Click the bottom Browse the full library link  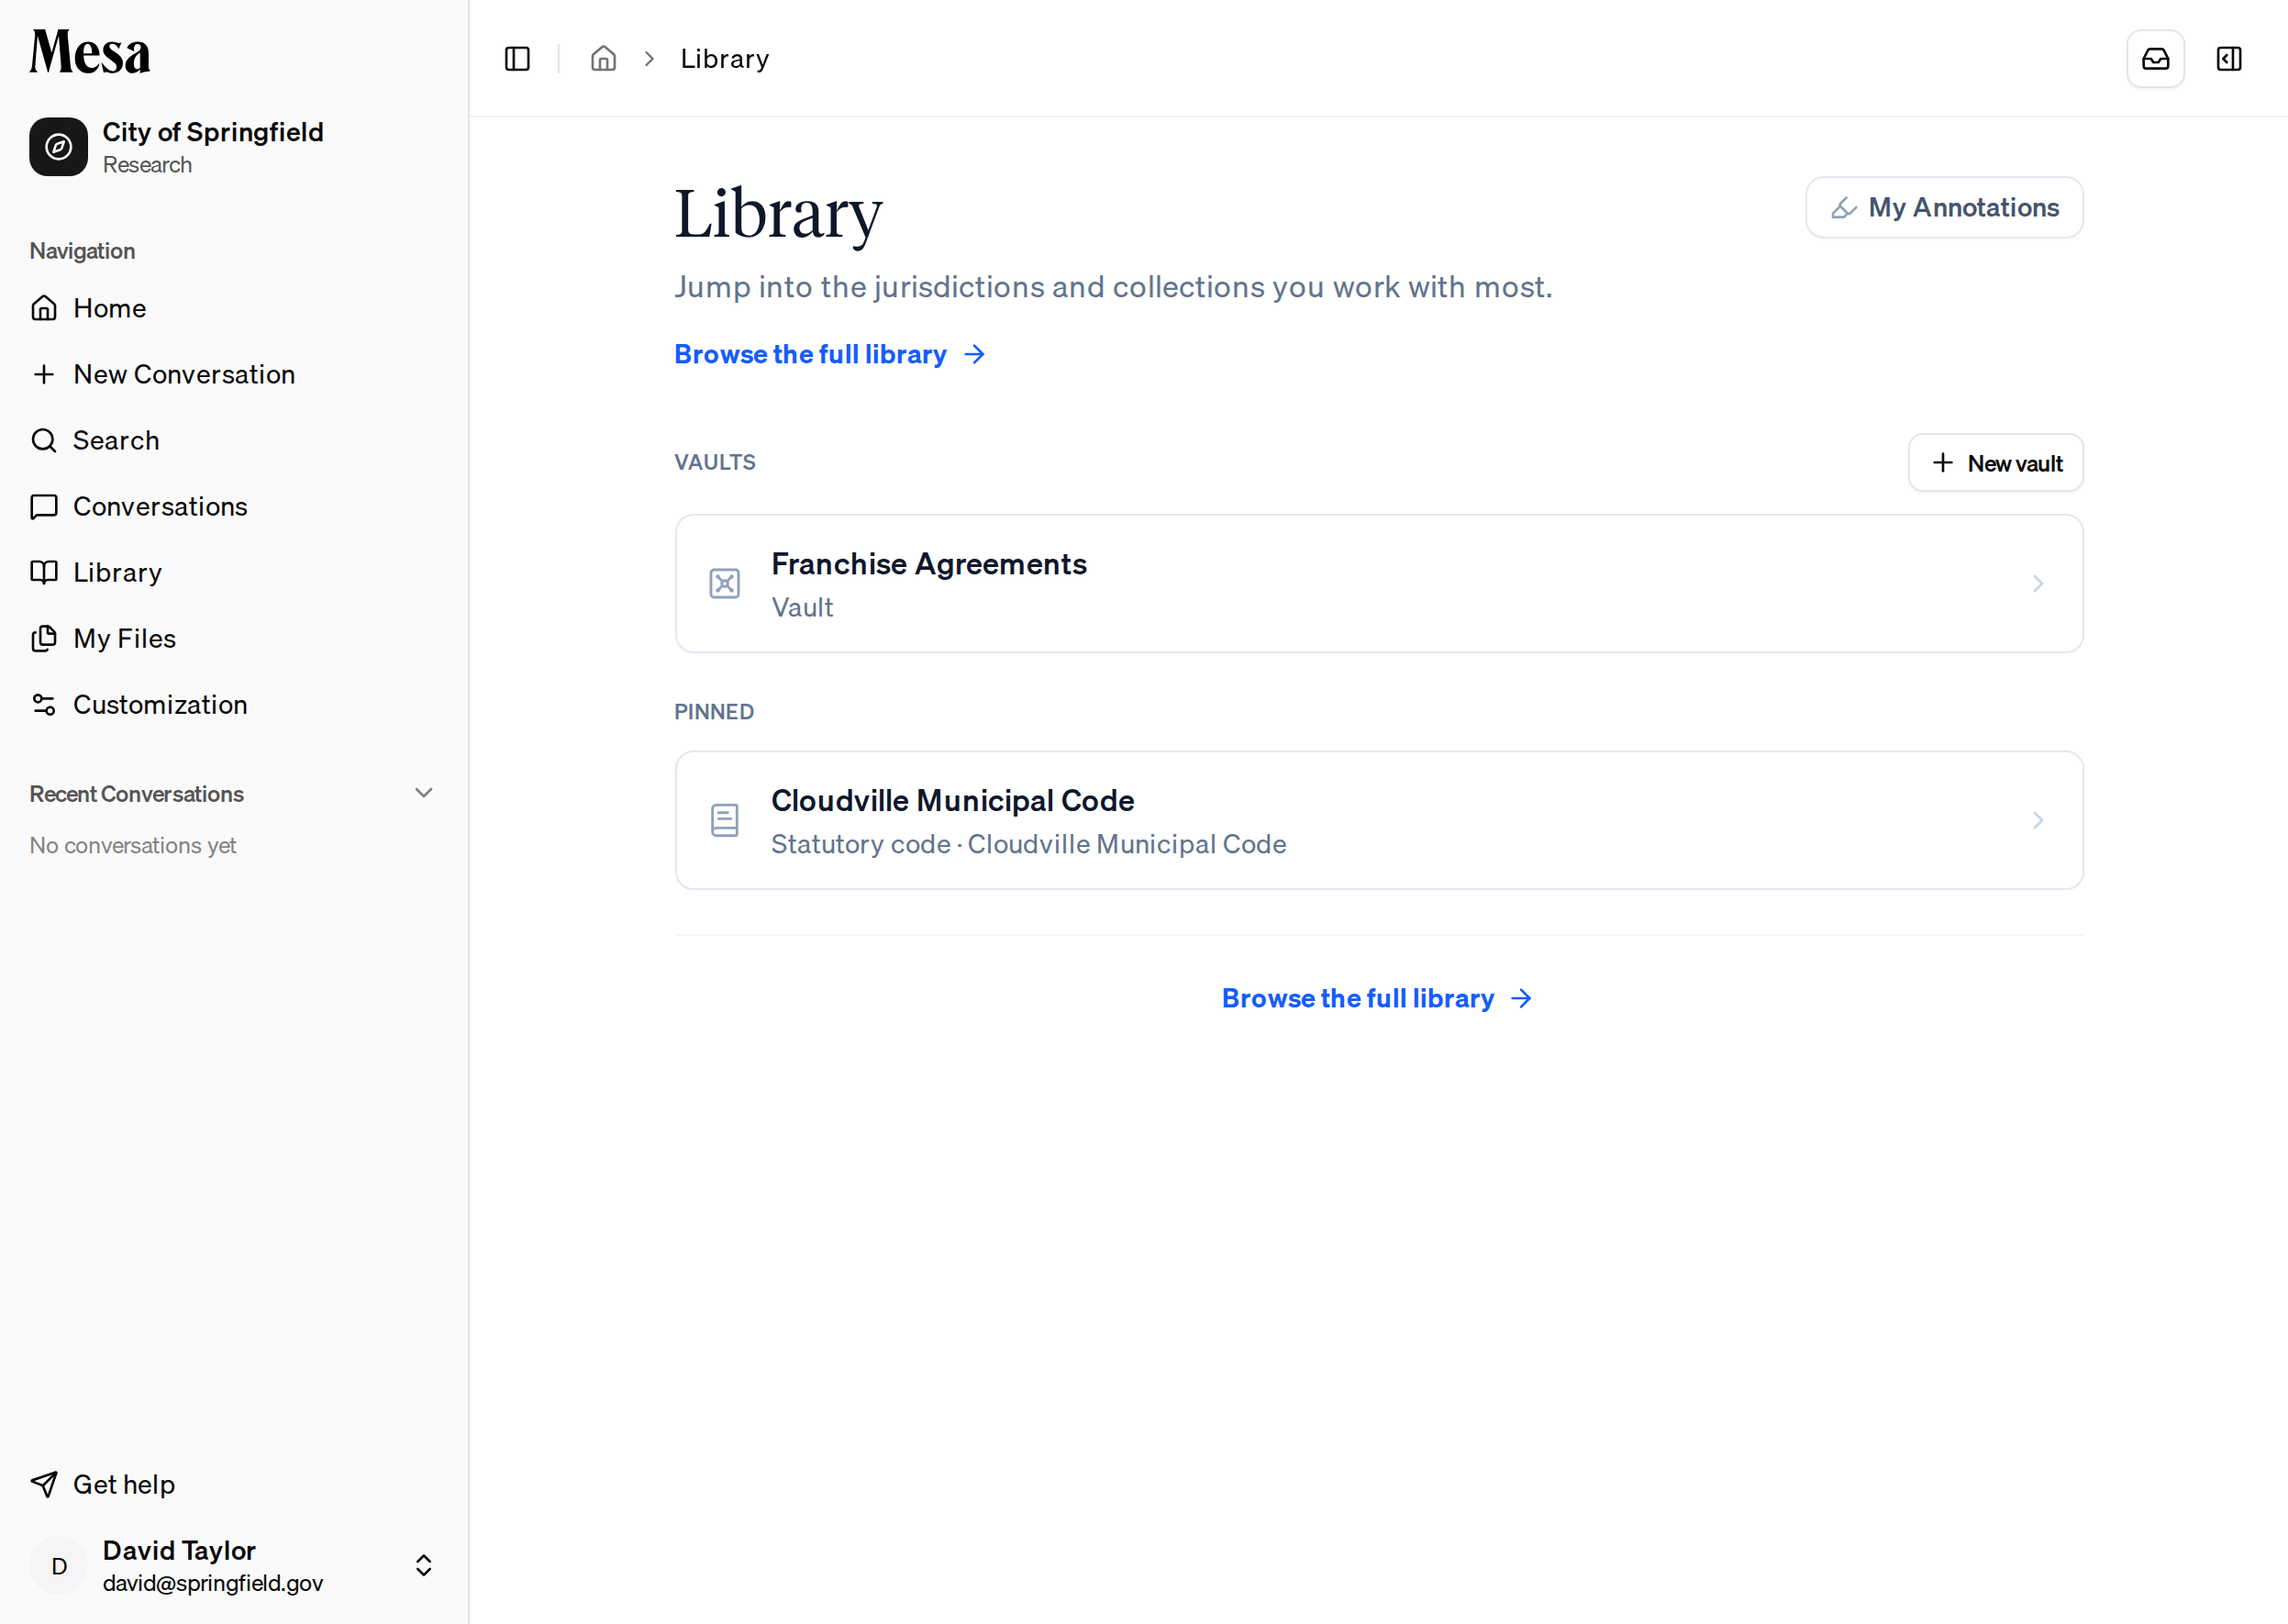[x=1377, y=998]
